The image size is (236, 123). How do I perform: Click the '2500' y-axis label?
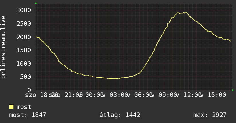(24, 24)
